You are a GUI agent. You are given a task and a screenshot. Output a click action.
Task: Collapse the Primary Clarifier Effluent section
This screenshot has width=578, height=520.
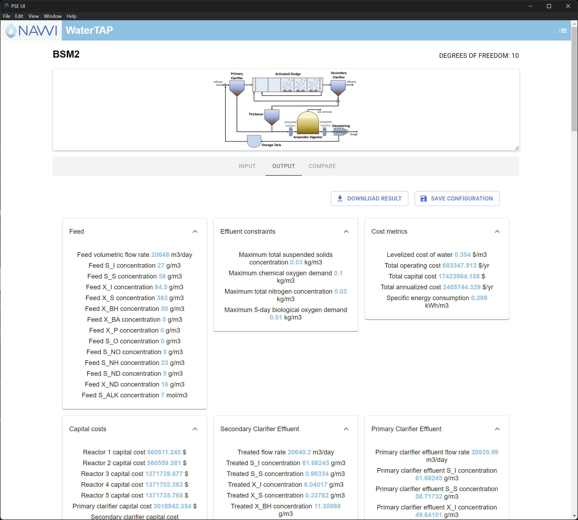[497, 429]
